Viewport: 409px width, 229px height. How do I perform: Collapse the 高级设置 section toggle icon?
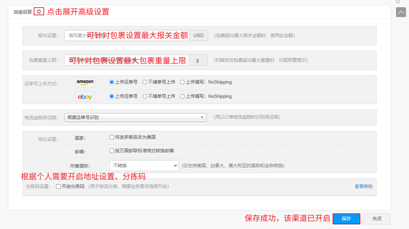[x=39, y=11]
